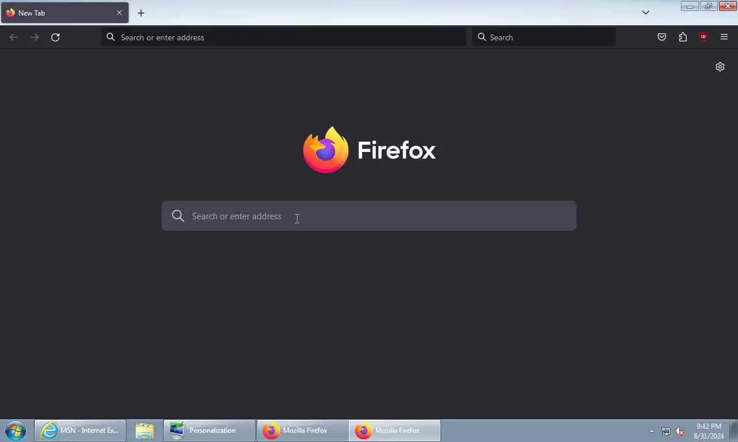Focus the toolbar Search box
The image size is (738, 442).
tap(544, 37)
